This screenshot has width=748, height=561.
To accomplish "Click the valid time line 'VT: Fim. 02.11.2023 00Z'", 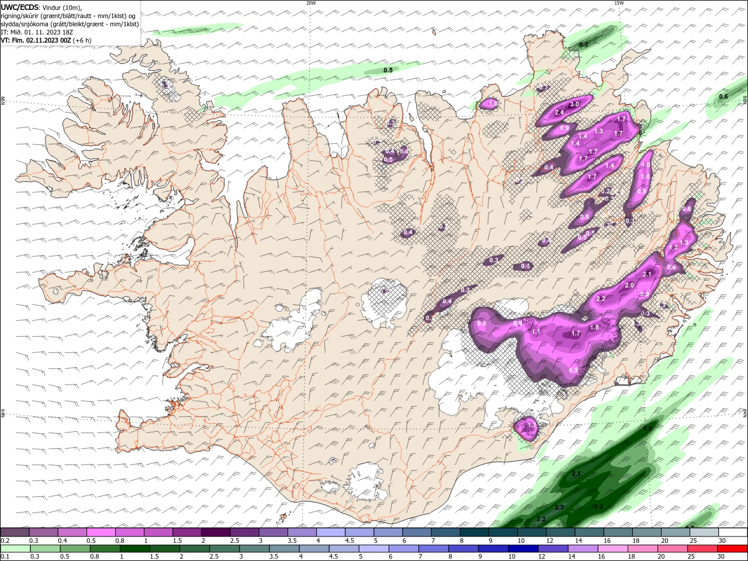I will pyautogui.click(x=36, y=40).
